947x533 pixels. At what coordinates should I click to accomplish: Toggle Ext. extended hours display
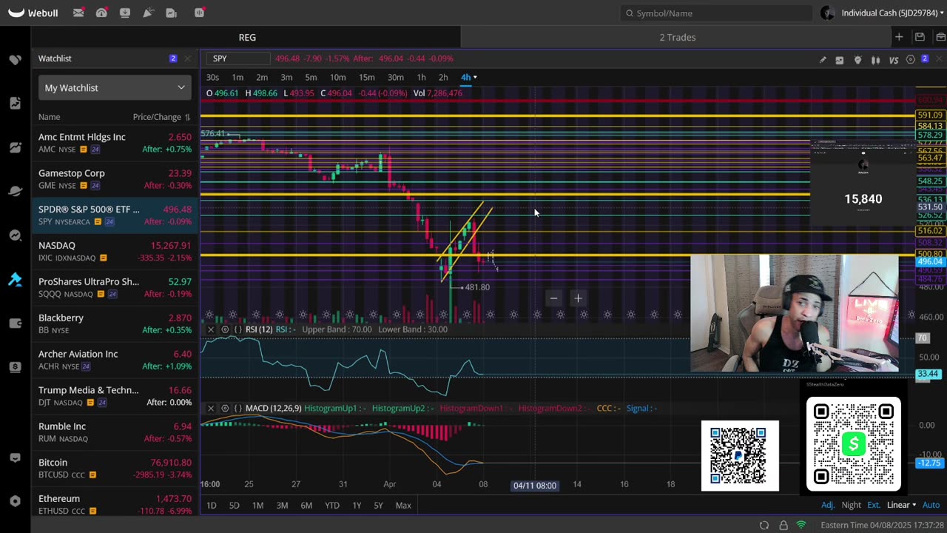874,505
